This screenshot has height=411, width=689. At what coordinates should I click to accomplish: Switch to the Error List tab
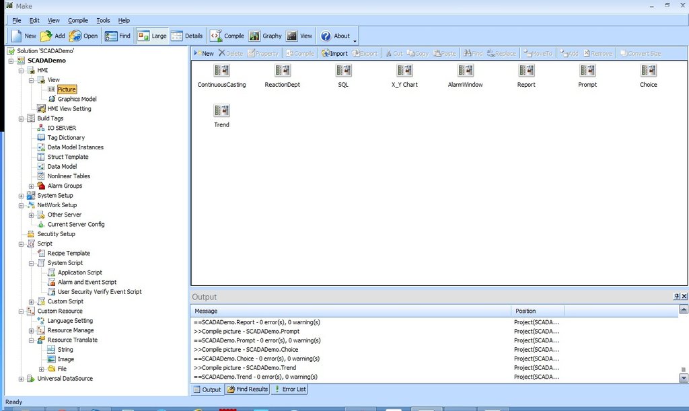pos(289,389)
